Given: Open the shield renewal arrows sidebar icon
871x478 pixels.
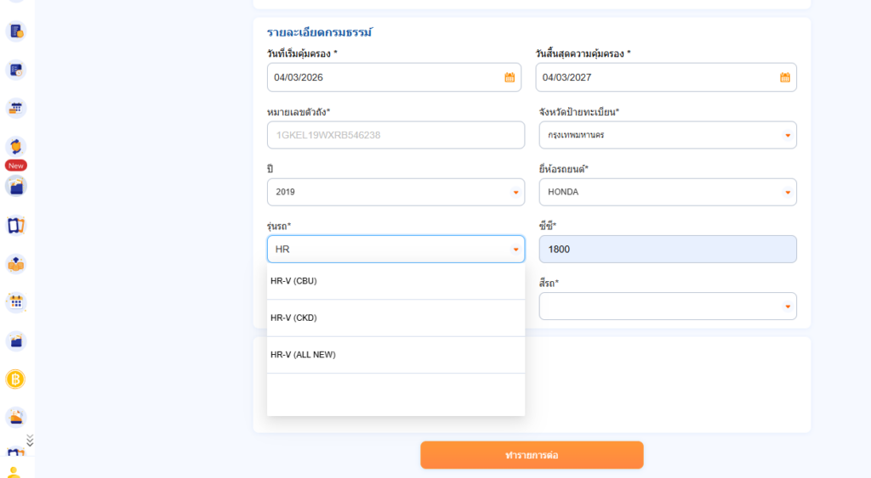Looking at the screenshot, I should coord(16,146).
